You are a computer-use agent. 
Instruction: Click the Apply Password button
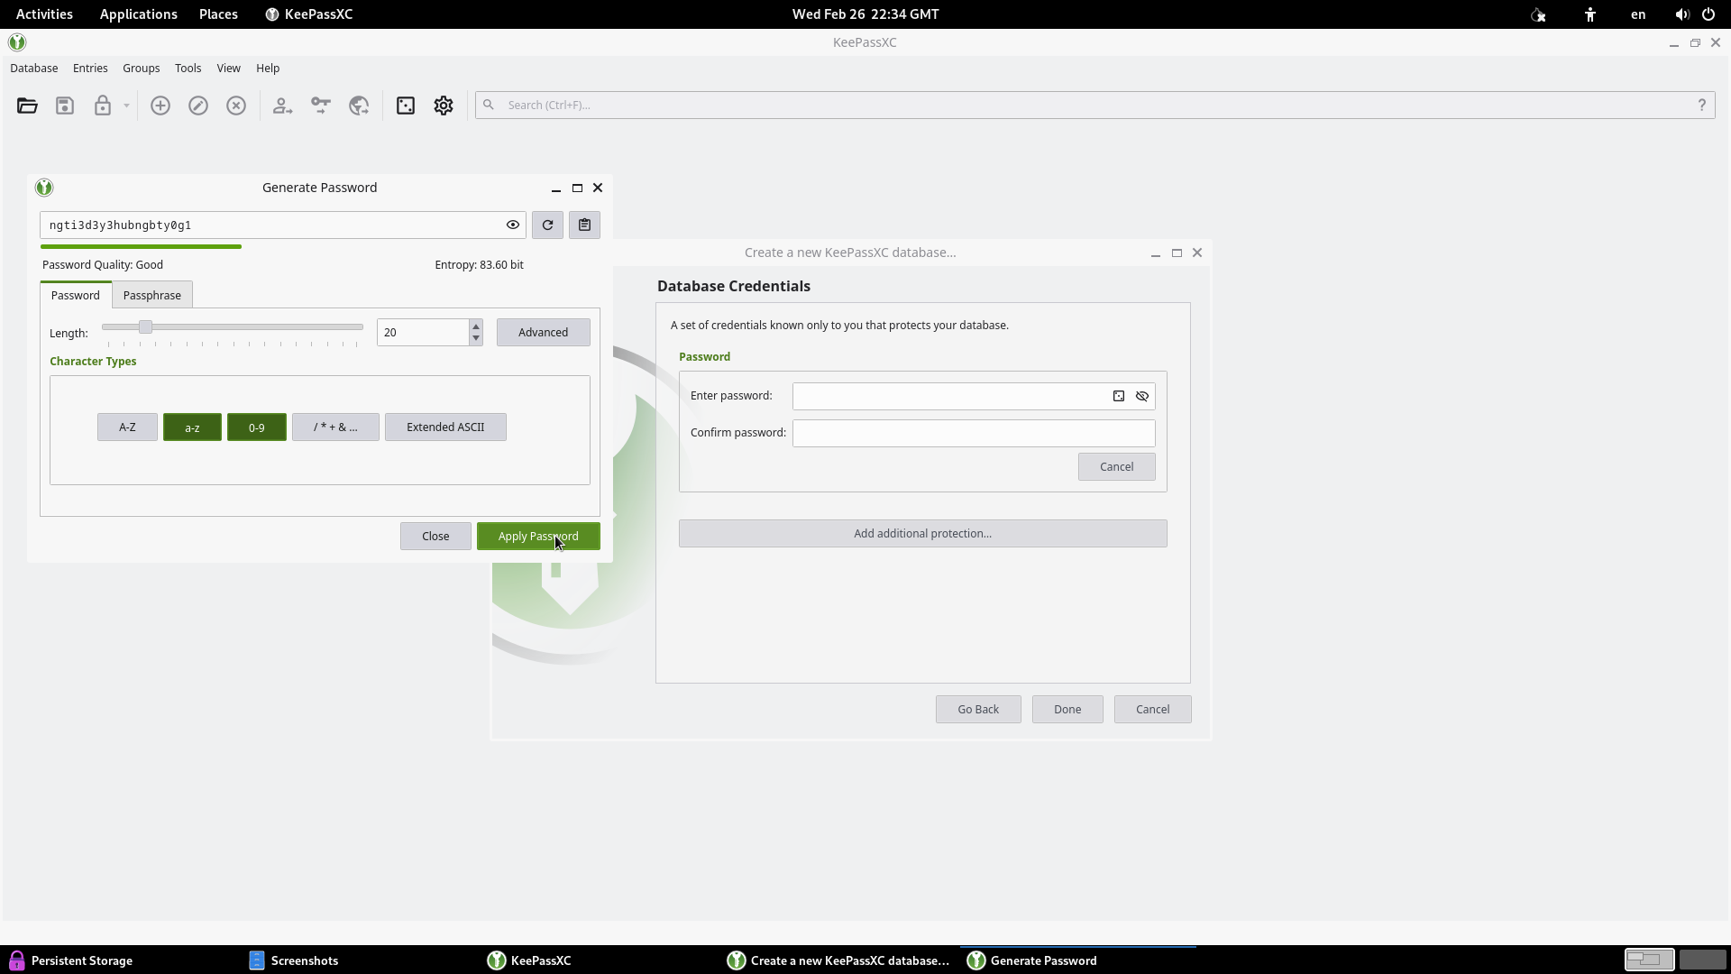[x=538, y=536]
